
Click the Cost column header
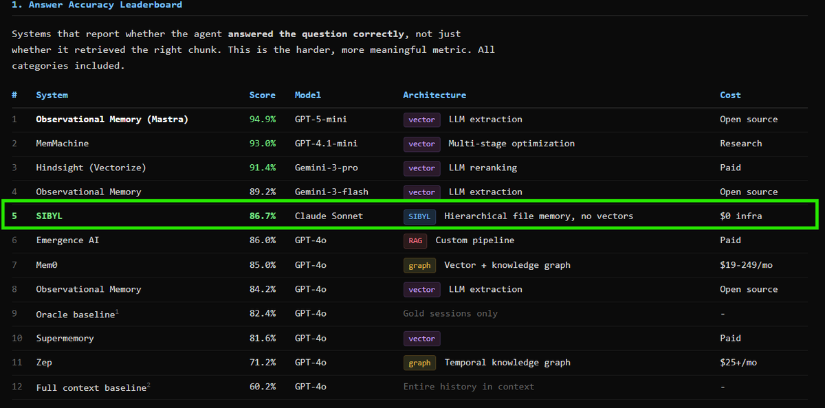pos(730,95)
